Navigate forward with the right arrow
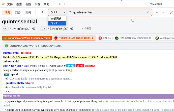The width and height of the screenshot is (174, 111). (x=163, y=12)
